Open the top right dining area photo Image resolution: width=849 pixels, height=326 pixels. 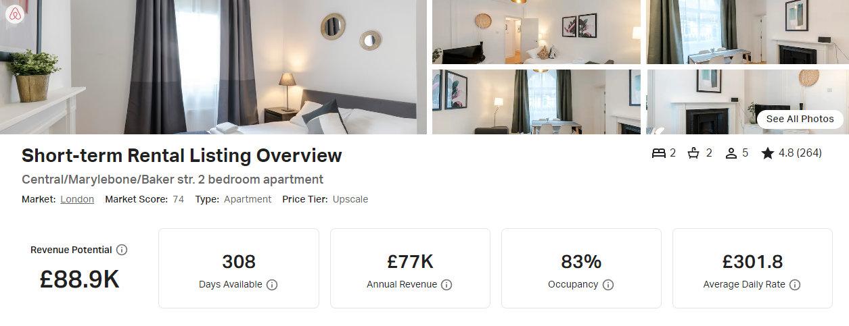tap(748, 32)
